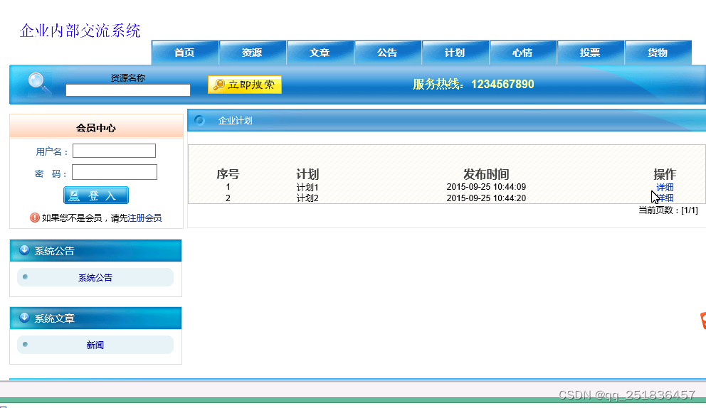Click the 计划1 cell in table
Screen dimensions: 706x408
(x=307, y=187)
